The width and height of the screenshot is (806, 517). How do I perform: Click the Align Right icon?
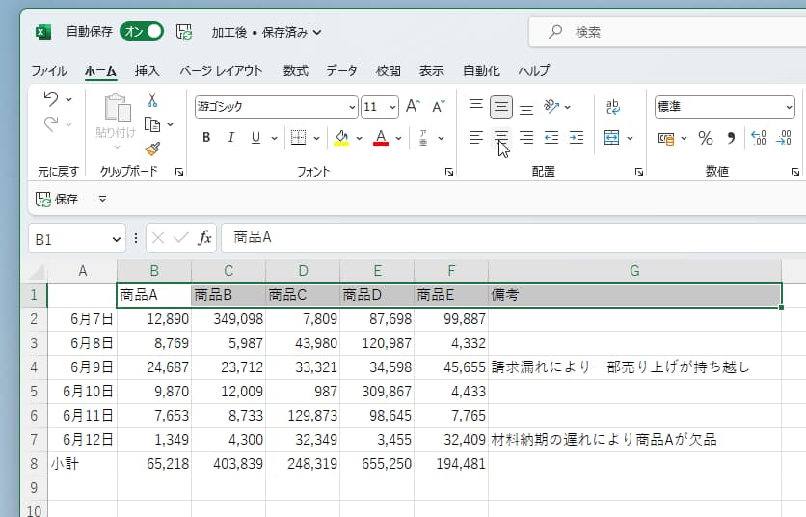(526, 138)
